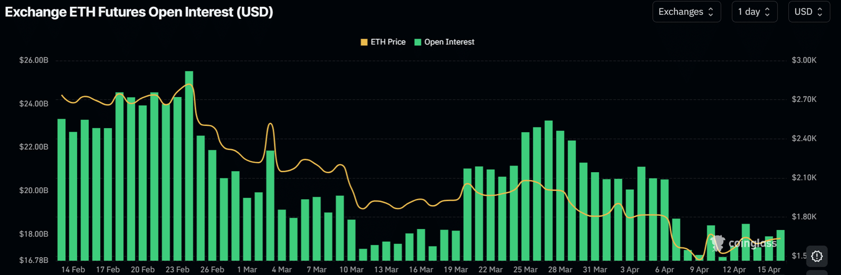This screenshot has height=275, width=841.
Task: Click the 1 day selector arrows icon
Action: click(767, 12)
